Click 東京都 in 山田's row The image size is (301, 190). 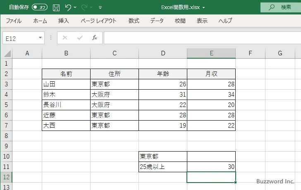(x=115, y=84)
